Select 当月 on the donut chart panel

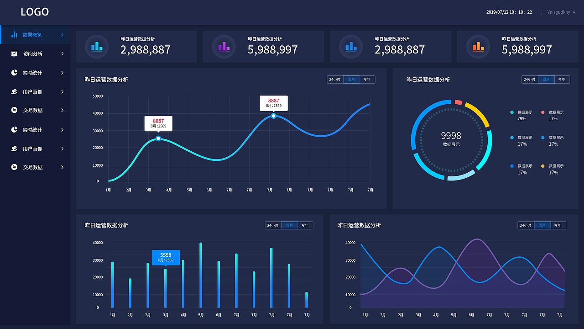coord(546,80)
